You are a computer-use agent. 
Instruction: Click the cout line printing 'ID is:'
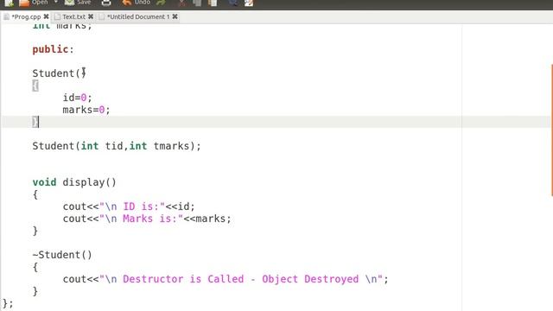coord(129,206)
